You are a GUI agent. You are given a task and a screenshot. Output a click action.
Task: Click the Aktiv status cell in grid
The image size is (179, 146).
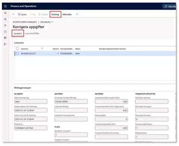[x=78, y=53]
